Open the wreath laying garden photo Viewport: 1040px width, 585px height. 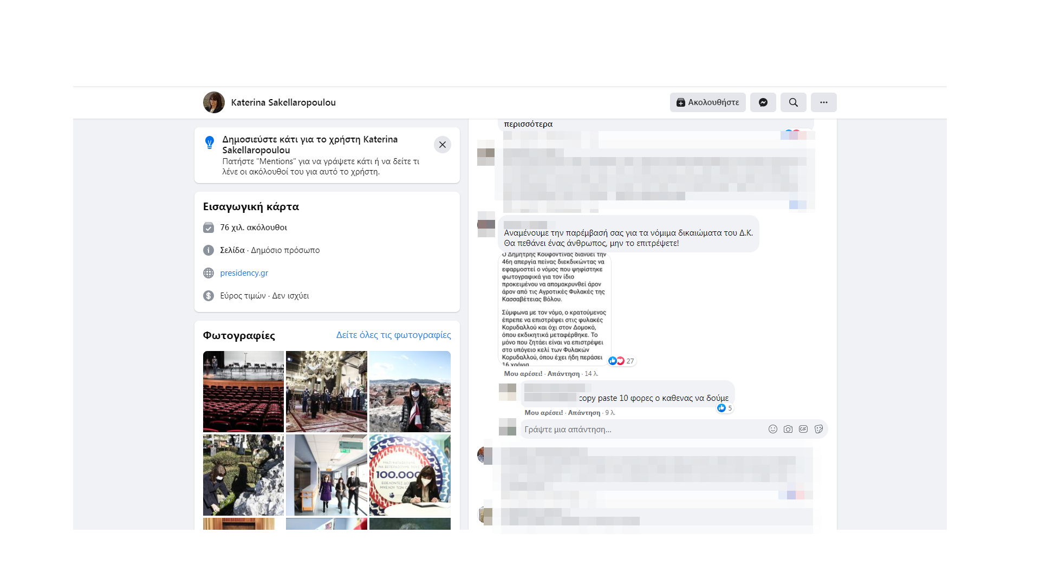click(x=243, y=474)
